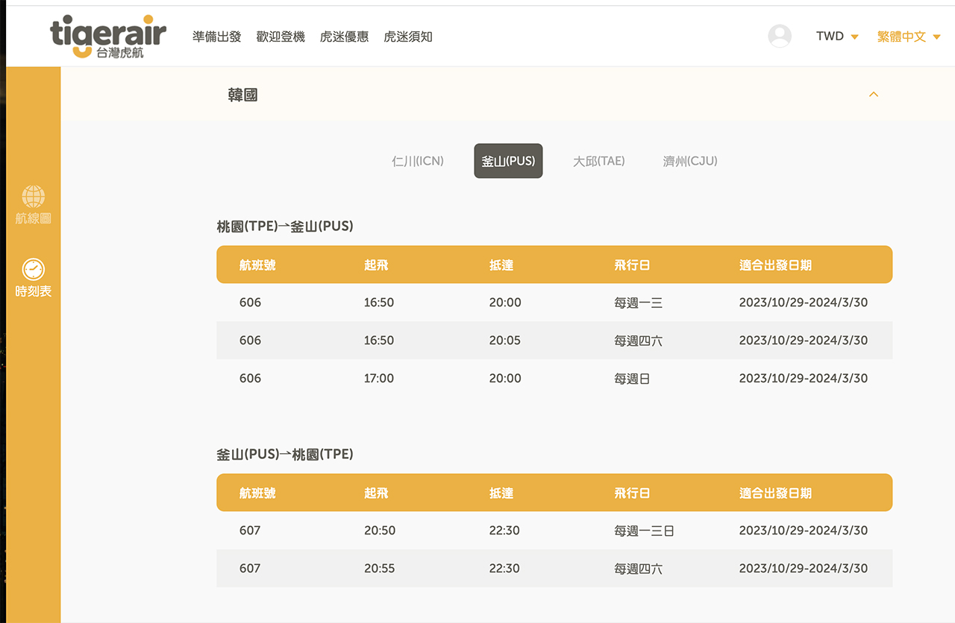Click the 每週一三日 flight day cell
955x623 pixels.
pyautogui.click(x=644, y=531)
